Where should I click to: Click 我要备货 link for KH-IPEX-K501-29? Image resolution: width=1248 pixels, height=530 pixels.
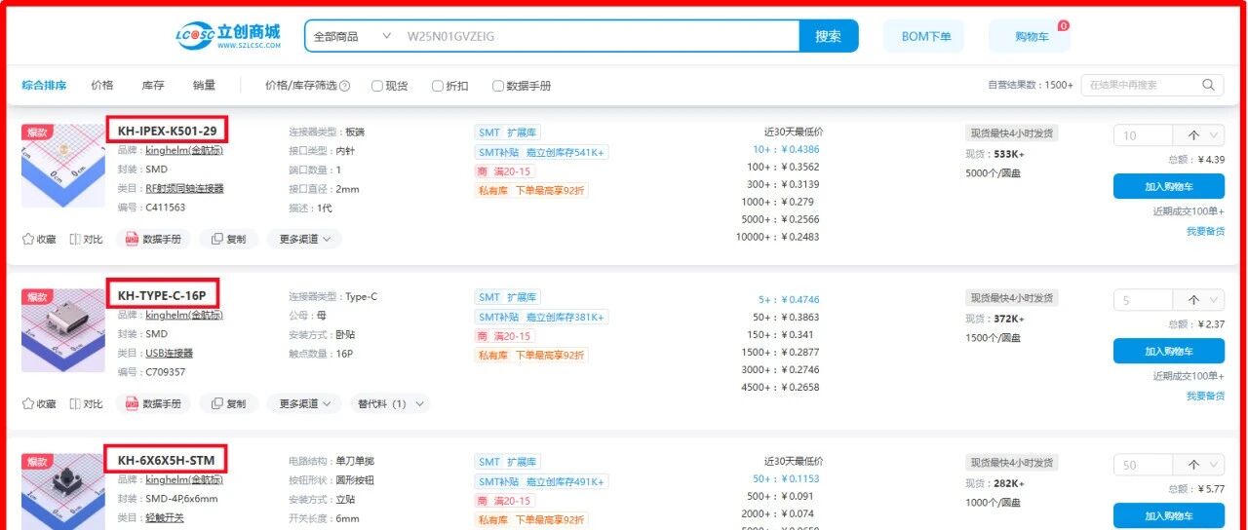1205,231
